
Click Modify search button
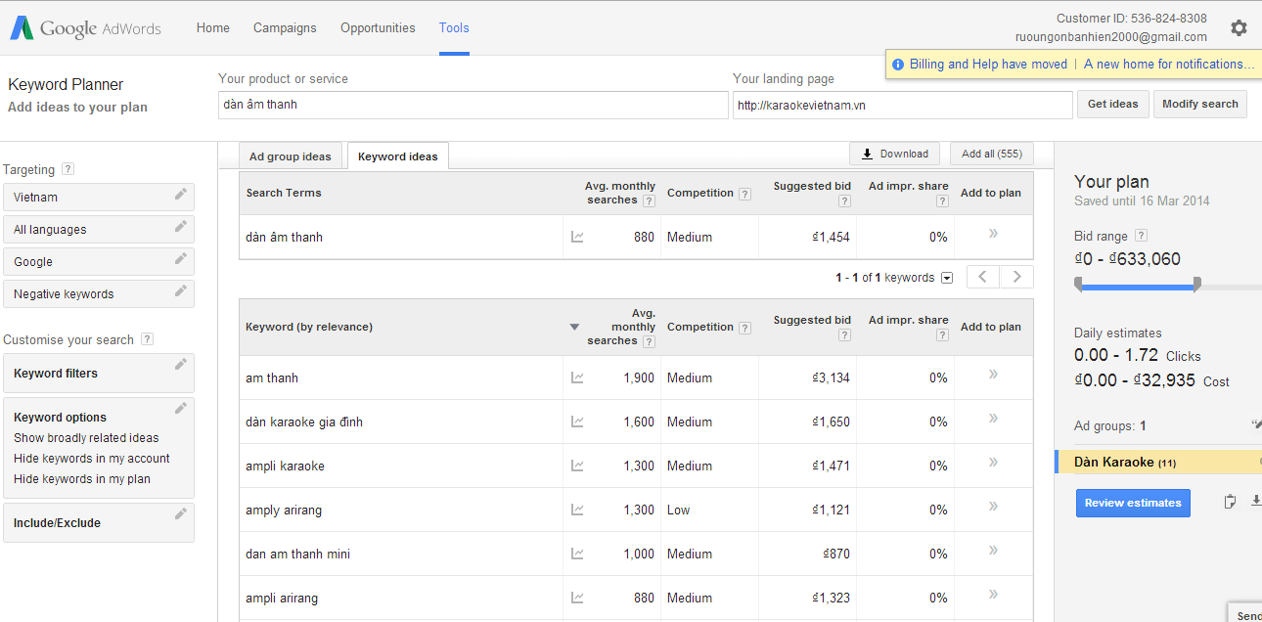coord(1200,104)
